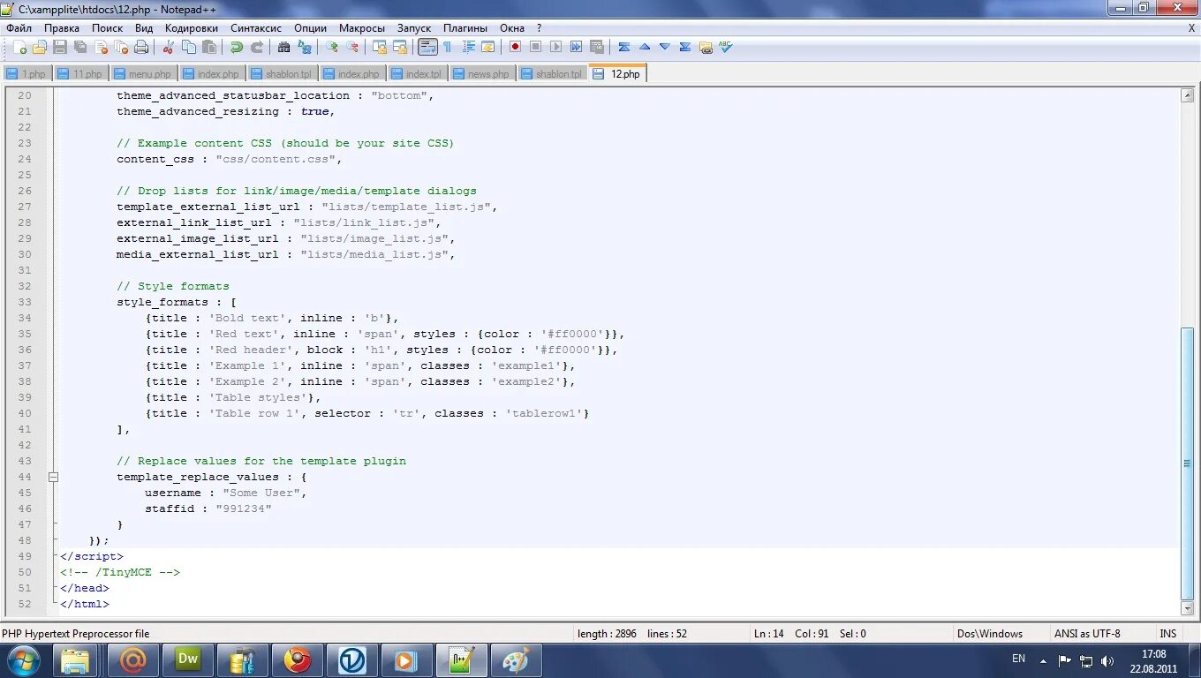The height and width of the screenshot is (678, 1201).
Task: Click the line 33 style_formats code line
Action: (177, 302)
